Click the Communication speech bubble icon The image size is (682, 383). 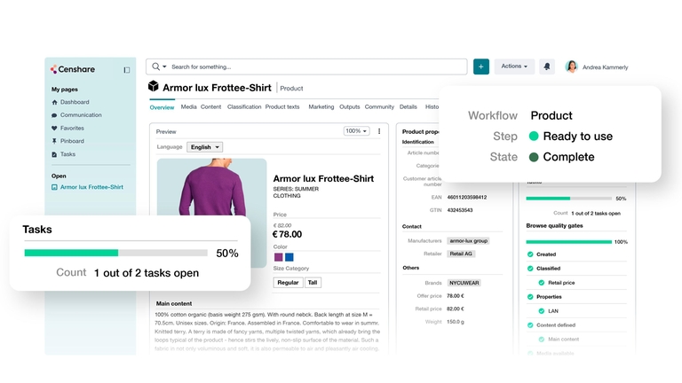click(x=54, y=115)
